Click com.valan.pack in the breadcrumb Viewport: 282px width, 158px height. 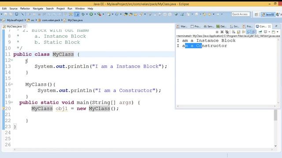coord(51,20)
